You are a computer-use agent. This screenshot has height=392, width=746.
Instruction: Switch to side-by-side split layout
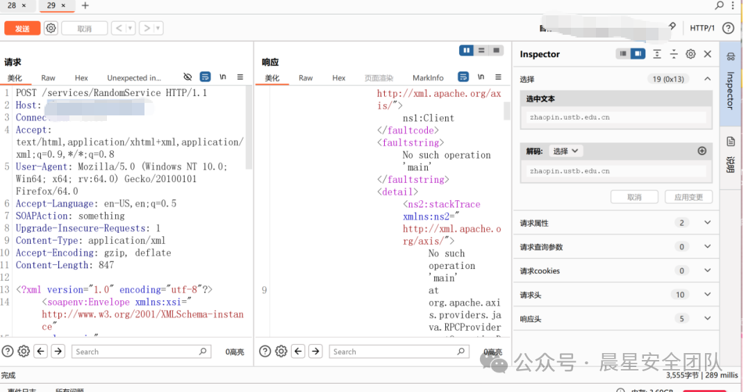(466, 50)
